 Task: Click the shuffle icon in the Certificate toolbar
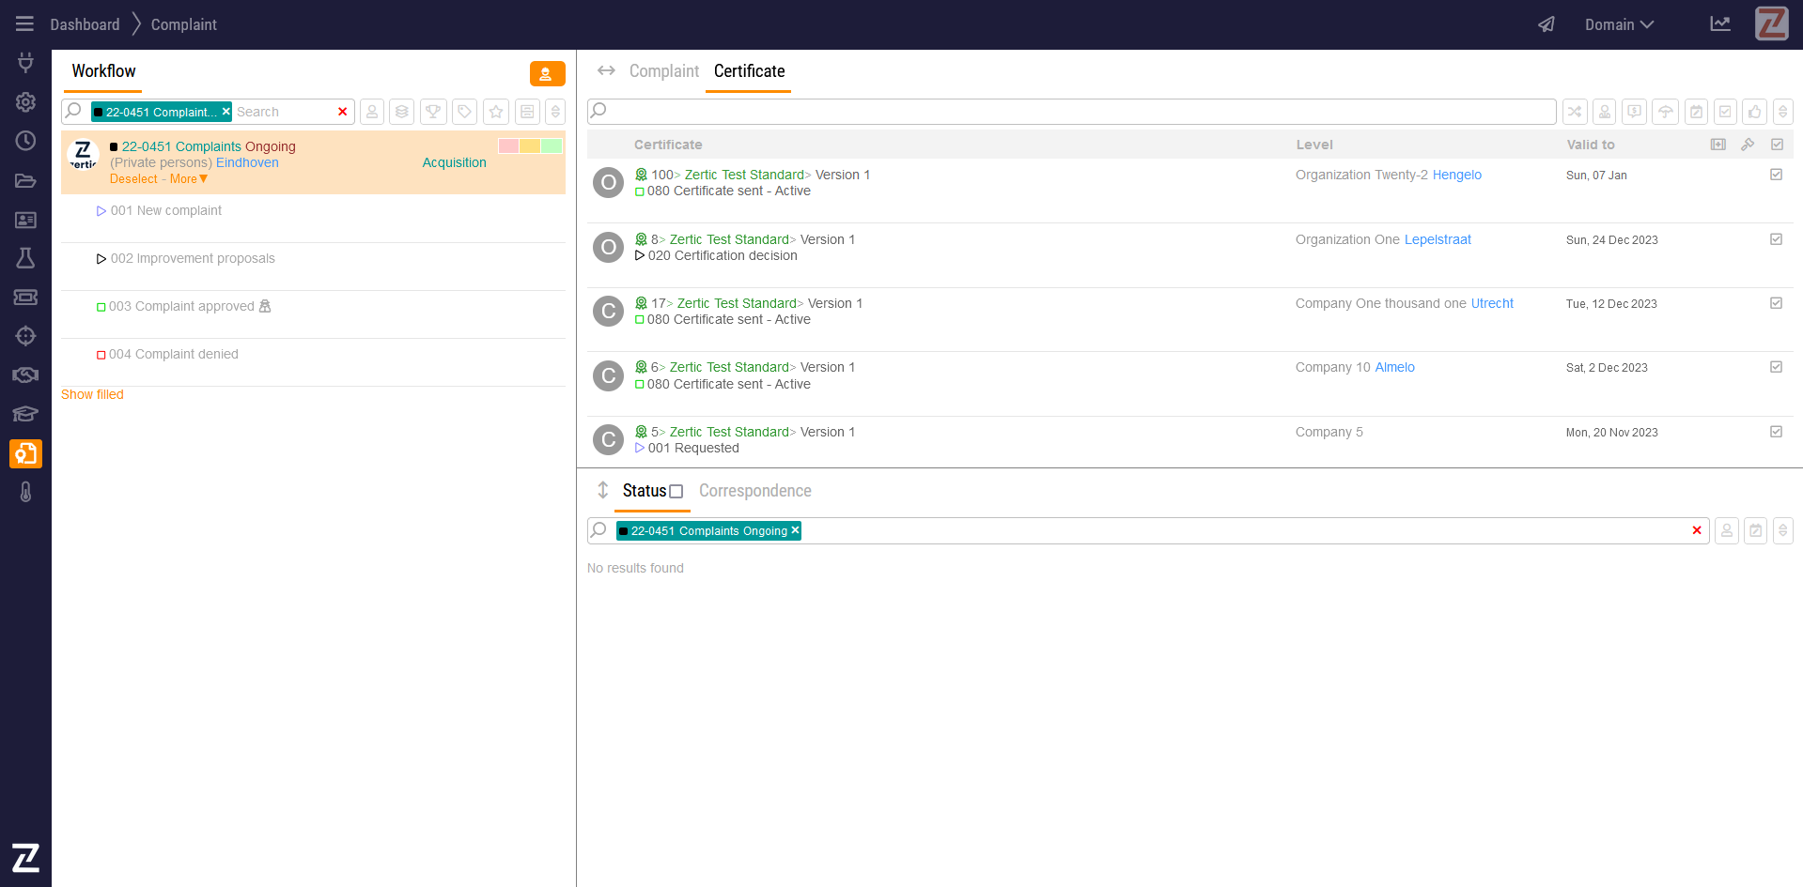tap(1575, 112)
